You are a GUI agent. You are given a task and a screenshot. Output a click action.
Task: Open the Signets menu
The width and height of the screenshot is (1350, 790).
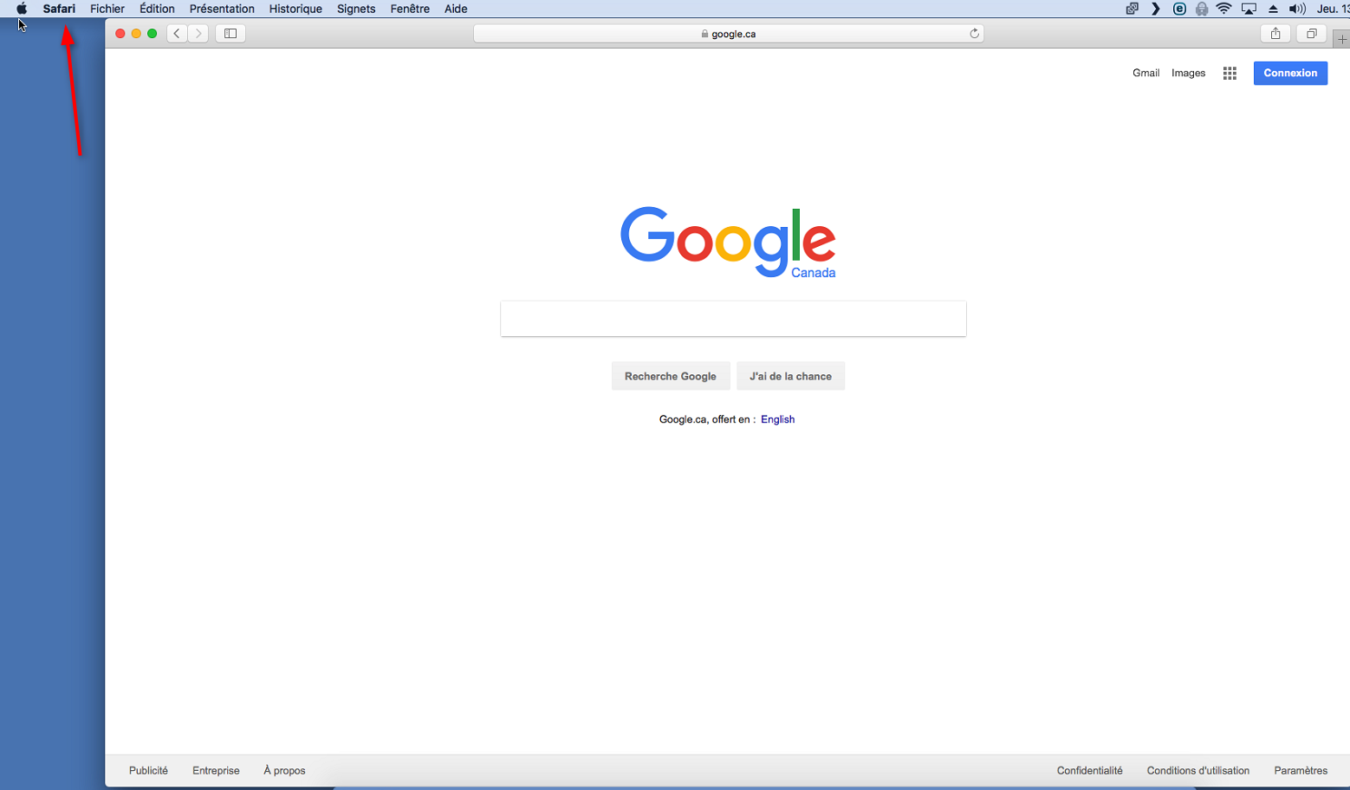coord(356,9)
